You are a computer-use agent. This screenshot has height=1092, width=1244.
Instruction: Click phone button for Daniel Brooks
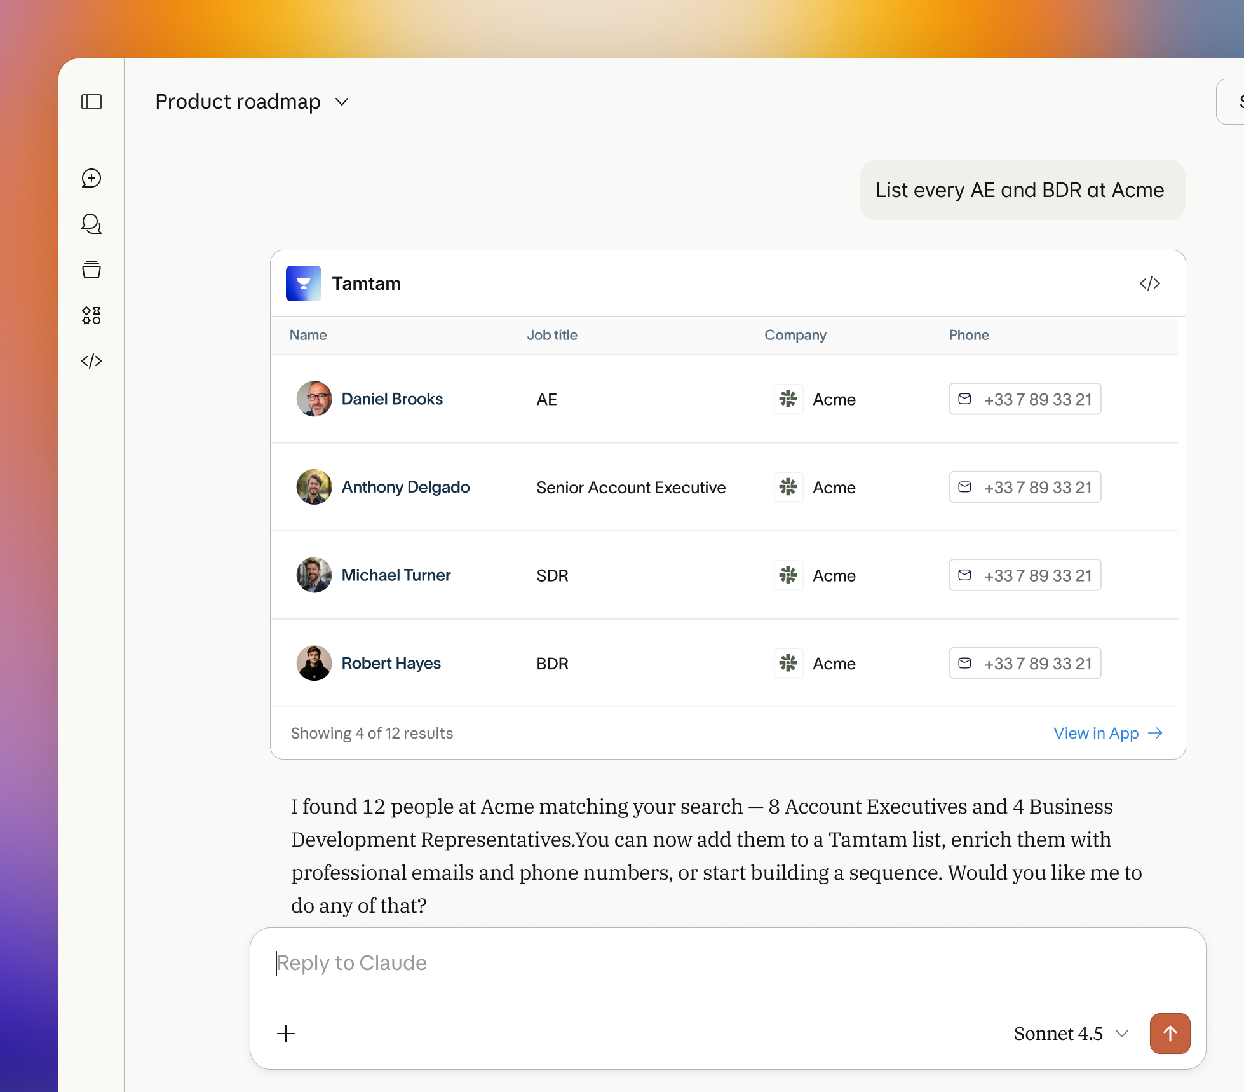pyautogui.click(x=1025, y=399)
